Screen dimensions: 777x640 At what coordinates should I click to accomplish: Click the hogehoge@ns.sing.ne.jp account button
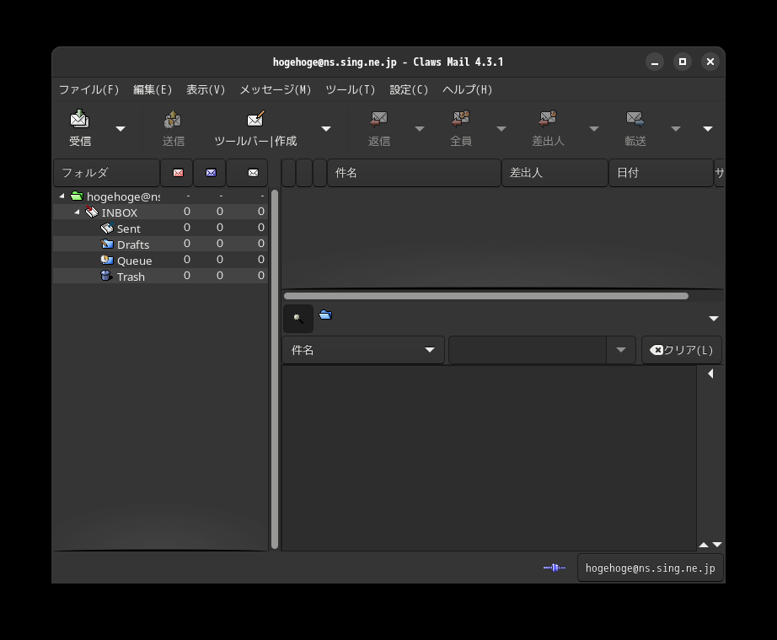pos(650,568)
